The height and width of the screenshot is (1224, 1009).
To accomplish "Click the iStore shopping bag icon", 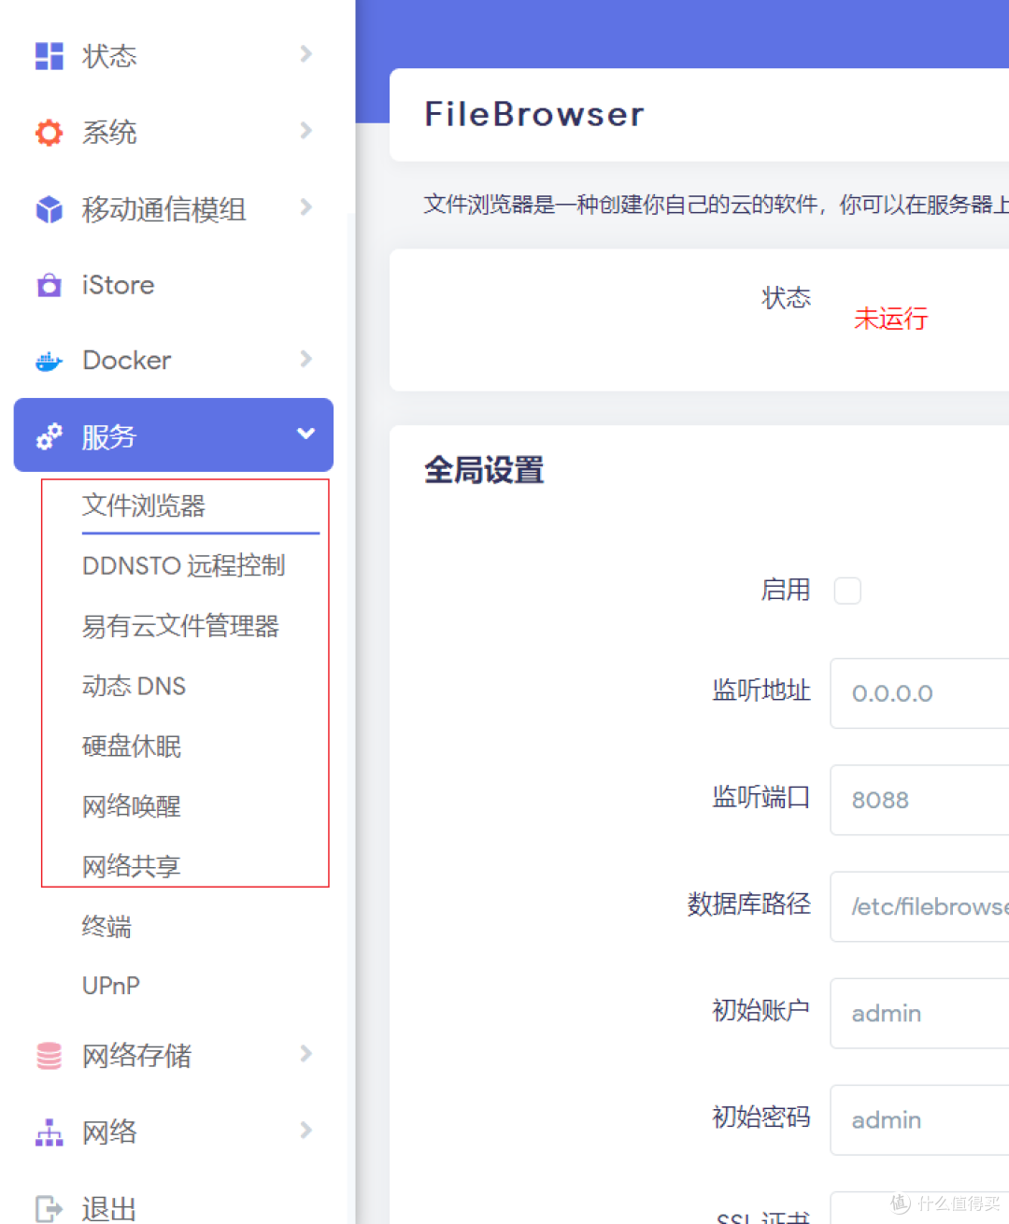I will (49, 285).
